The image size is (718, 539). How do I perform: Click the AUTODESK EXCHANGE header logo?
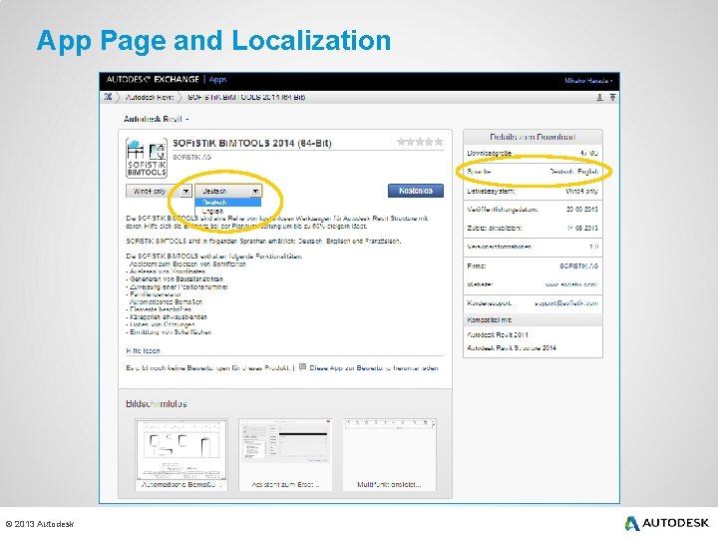[153, 79]
